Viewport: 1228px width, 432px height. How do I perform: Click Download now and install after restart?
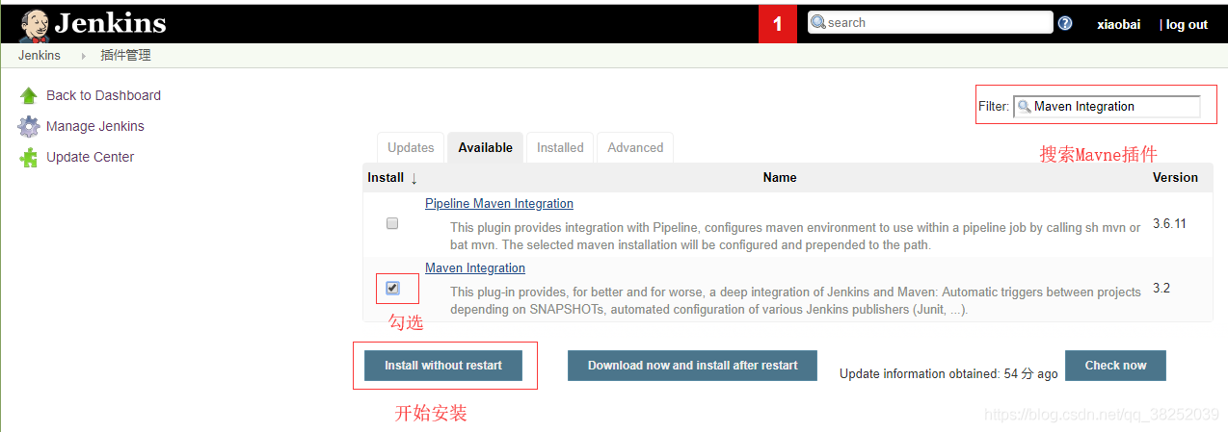[692, 366]
